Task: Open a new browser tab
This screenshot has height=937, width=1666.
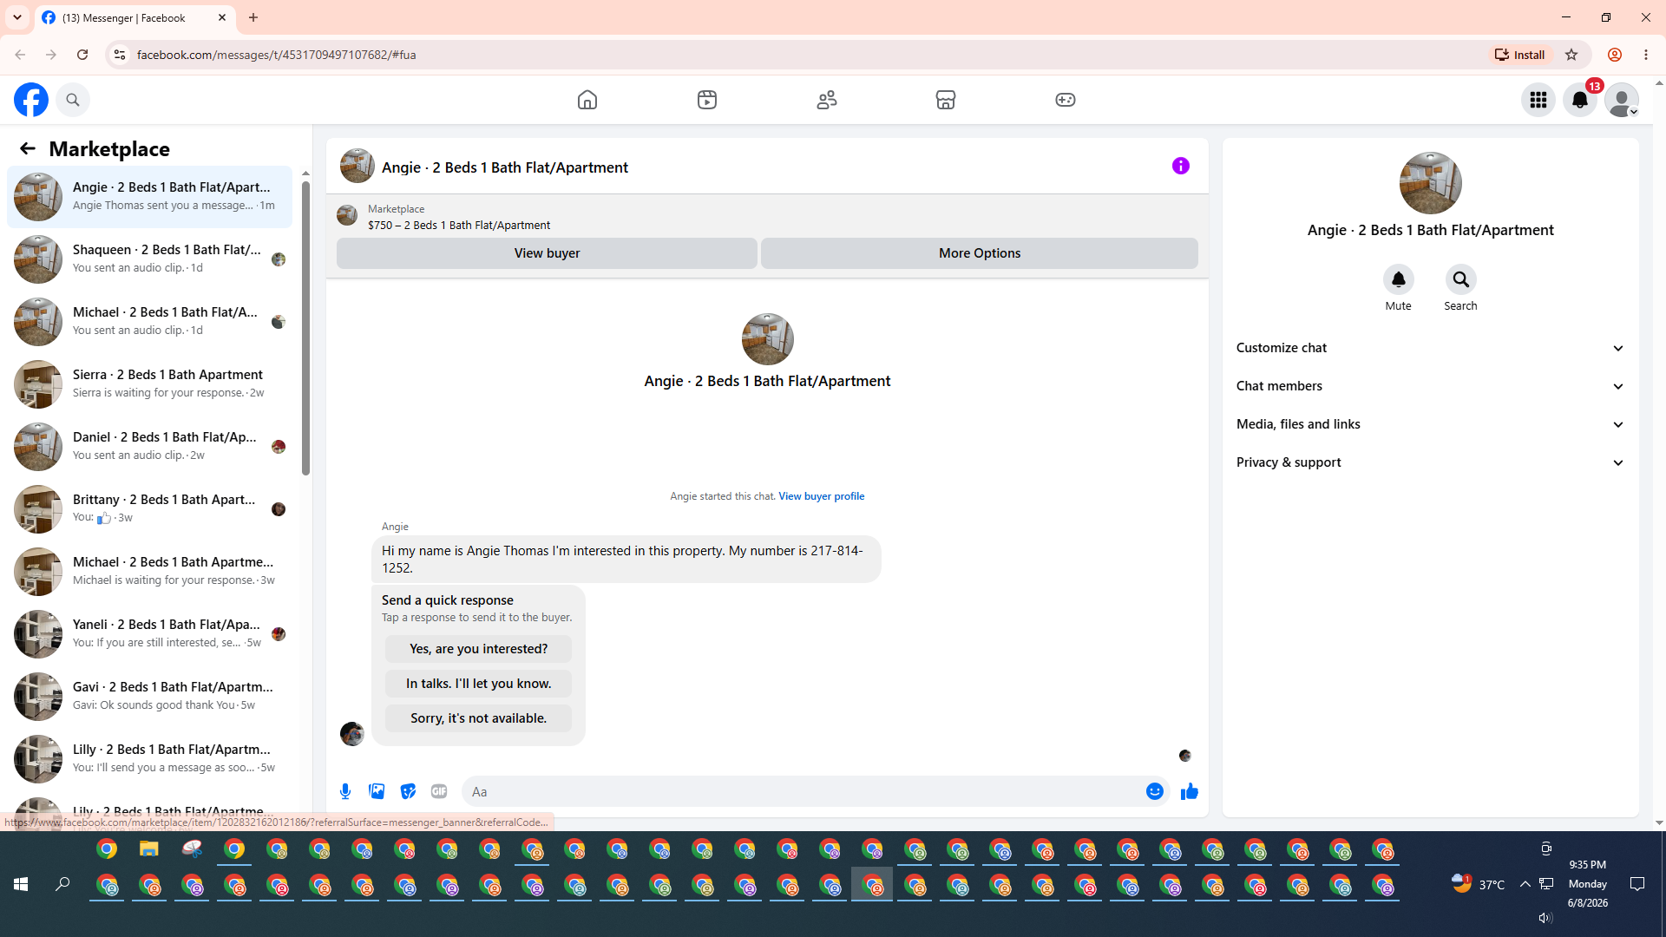Action: tap(253, 17)
